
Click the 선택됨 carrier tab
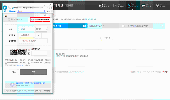(x=44, y=15)
